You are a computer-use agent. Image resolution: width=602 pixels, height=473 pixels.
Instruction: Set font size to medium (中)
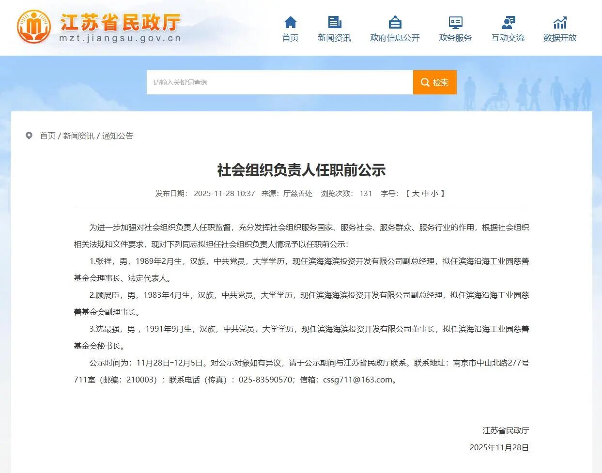click(425, 194)
